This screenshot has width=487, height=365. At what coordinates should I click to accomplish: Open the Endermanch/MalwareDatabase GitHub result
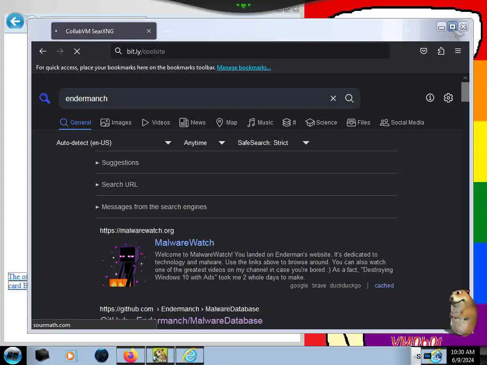[x=181, y=321]
